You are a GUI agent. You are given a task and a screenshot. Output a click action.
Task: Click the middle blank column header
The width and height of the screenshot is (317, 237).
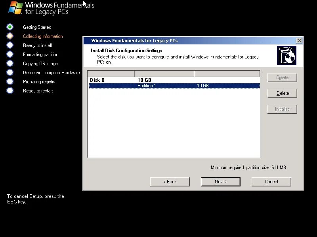pyautogui.click(x=164, y=74)
